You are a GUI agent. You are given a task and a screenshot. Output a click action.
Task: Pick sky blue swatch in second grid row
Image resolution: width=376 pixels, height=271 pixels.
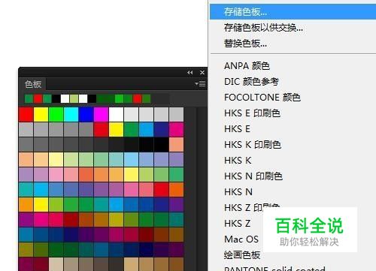coord(146,130)
